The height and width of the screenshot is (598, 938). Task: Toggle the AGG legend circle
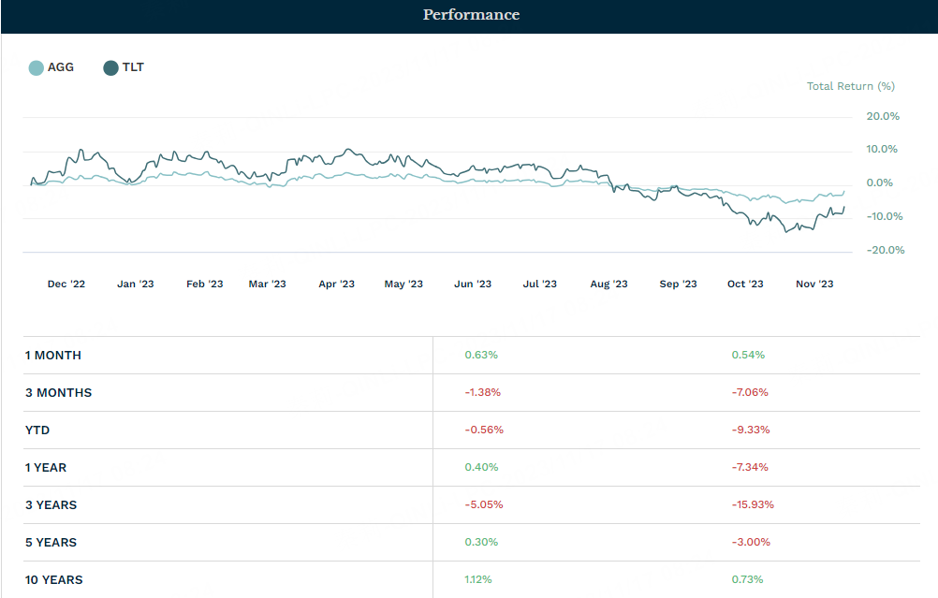[36, 68]
